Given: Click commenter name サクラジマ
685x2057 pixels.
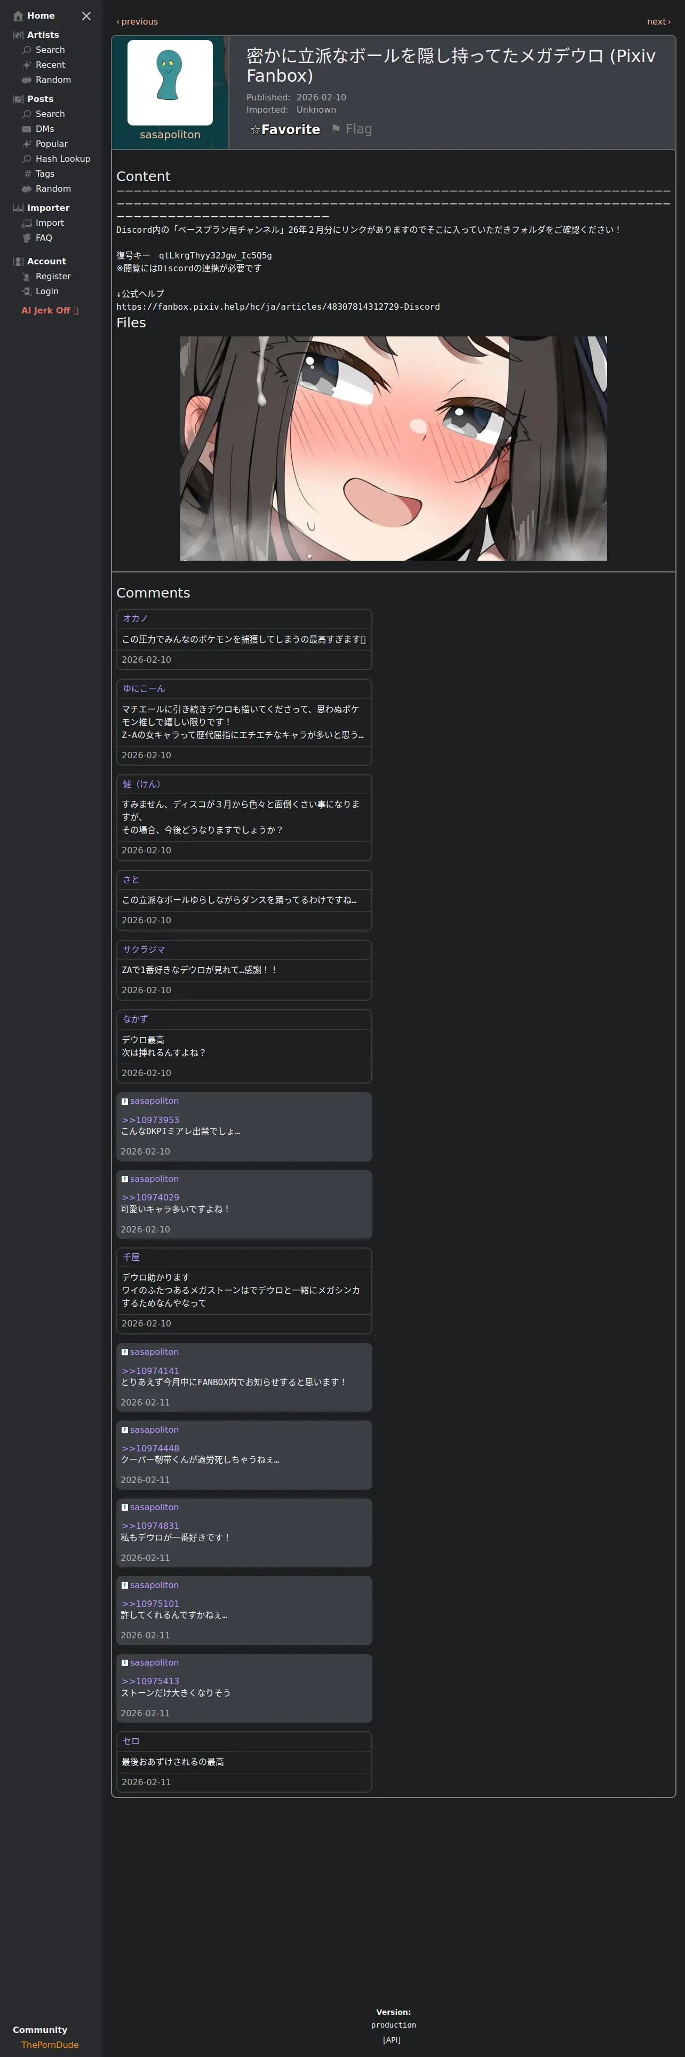Looking at the screenshot, I should point(144,949).
